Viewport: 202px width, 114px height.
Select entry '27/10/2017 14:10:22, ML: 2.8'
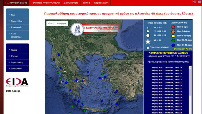tap(167, 67)
